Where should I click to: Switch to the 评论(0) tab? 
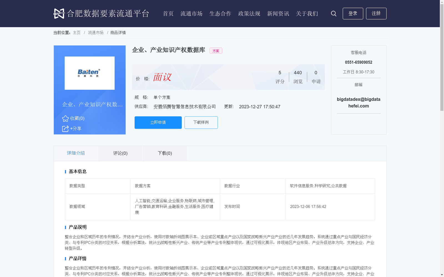[x=120, y=153]
